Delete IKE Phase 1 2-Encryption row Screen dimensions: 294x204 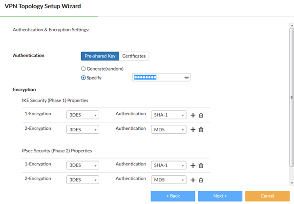(201, 129)
